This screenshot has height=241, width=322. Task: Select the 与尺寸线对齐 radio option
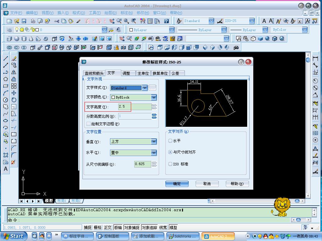coord(170,152)
